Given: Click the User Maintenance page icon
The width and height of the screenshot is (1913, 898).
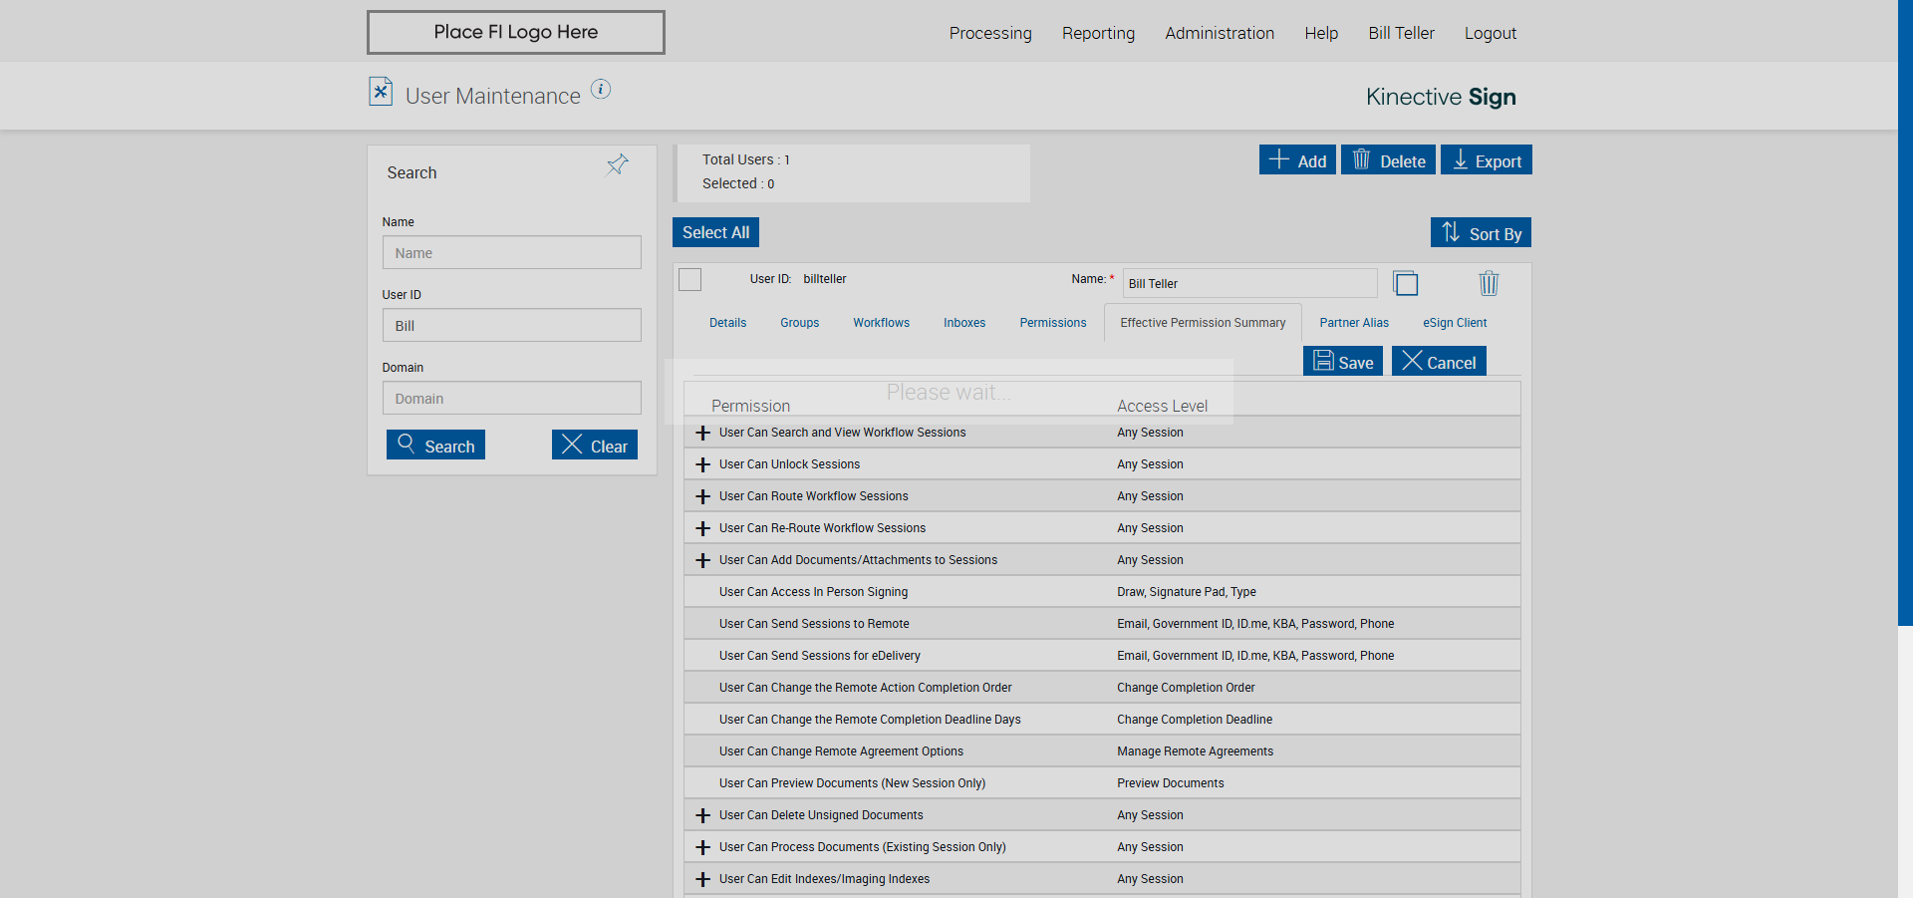Looking at the screenshot, I should [x=381, y=92].
